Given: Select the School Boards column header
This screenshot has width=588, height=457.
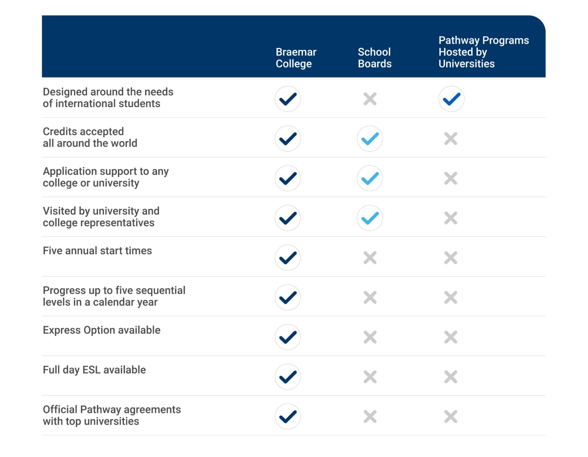Looking at the screenshot, I should (374, 58).
